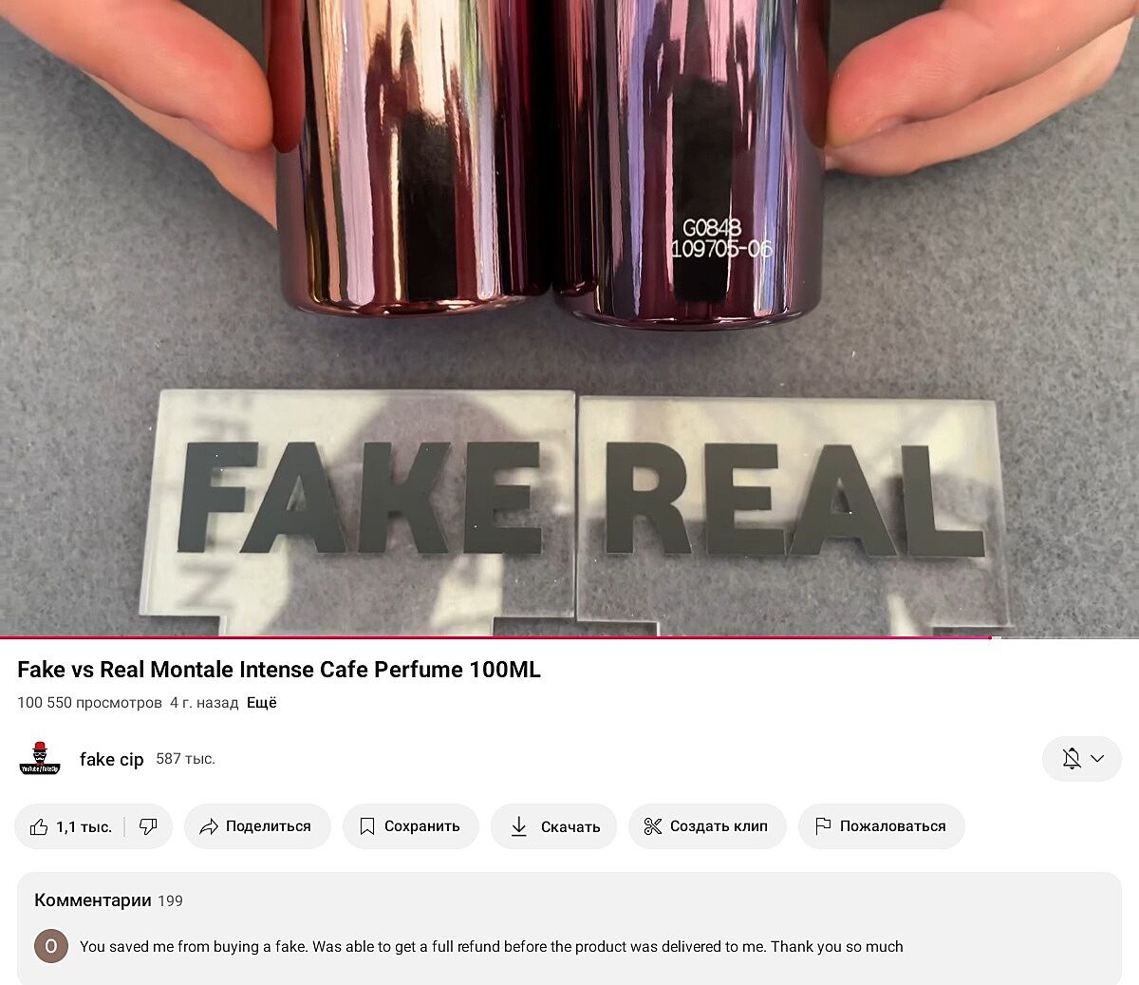Open fake cip channel avatar
This screenshot has height=985, width=1139.
[x=40, y=759]
